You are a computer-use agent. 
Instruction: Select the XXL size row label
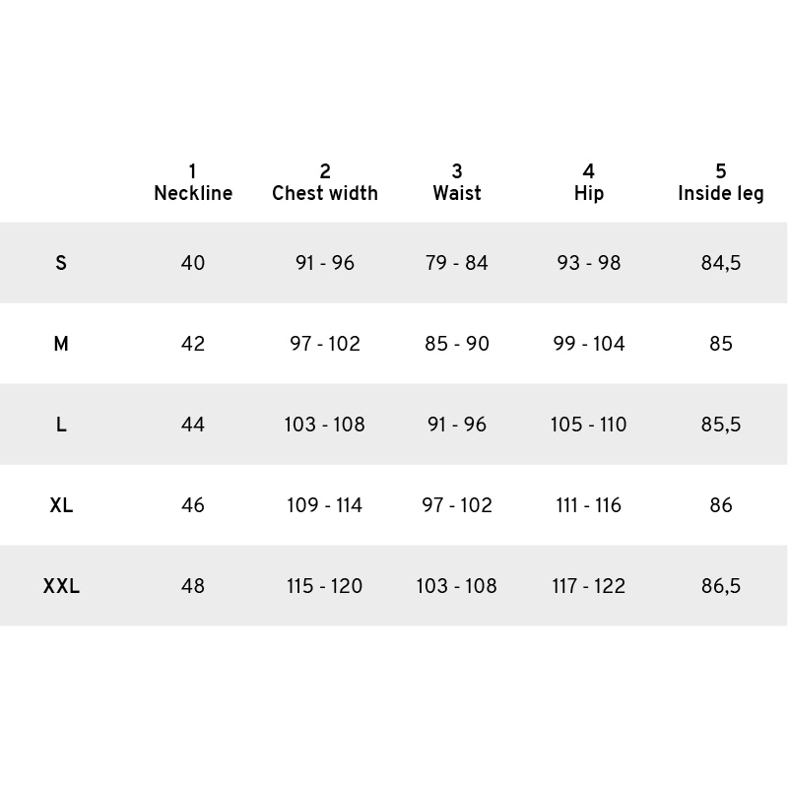pyautogui.click(x=61, y=586)
